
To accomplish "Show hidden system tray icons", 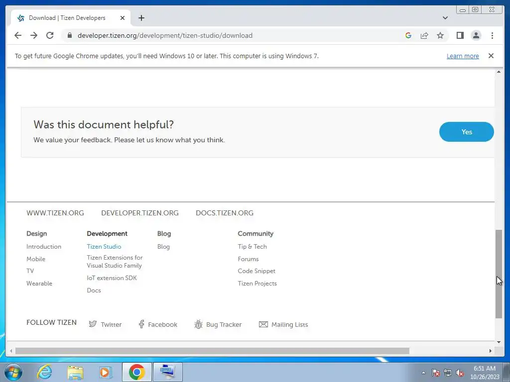I will tap(423, 373).
